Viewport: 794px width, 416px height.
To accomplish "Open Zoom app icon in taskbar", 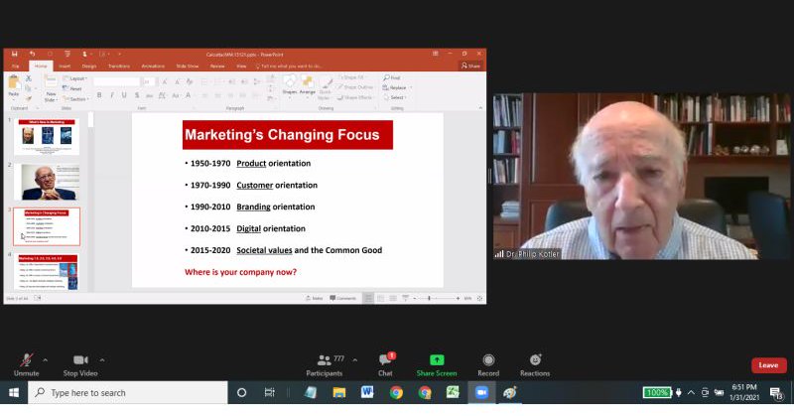I will tap(481, 393).
